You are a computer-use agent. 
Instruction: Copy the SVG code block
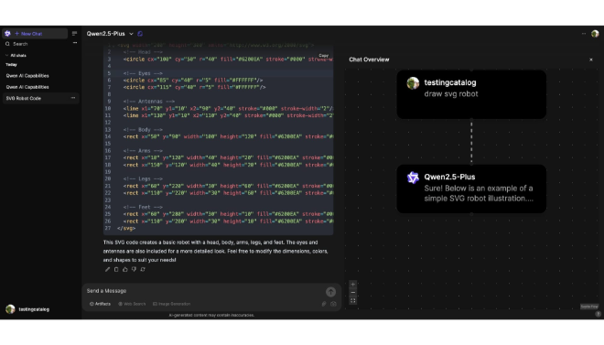(x=324, y=56)
